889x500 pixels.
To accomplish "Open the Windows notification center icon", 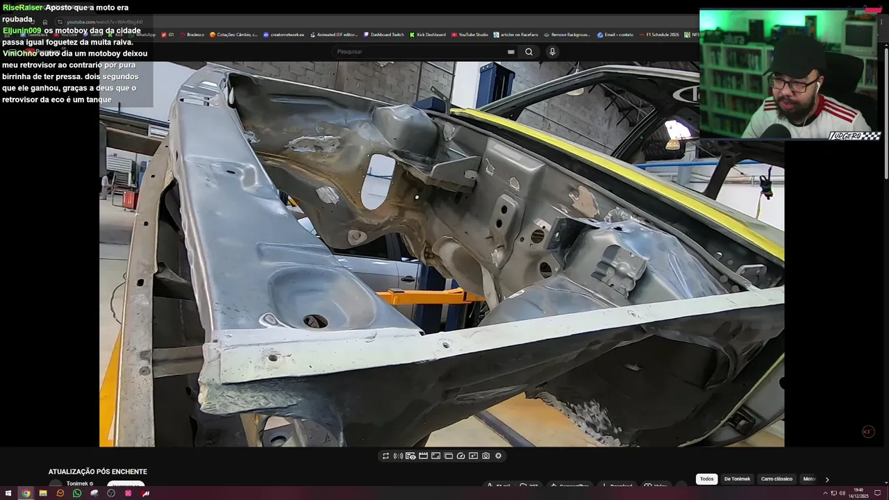I will coord(878,494).
